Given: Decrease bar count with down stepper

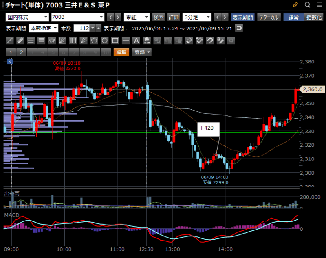Looking at the screenshot, I should [93, 28].
